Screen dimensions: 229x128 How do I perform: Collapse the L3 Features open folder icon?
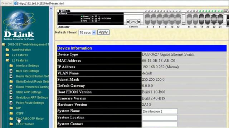[x=7, y=60]
